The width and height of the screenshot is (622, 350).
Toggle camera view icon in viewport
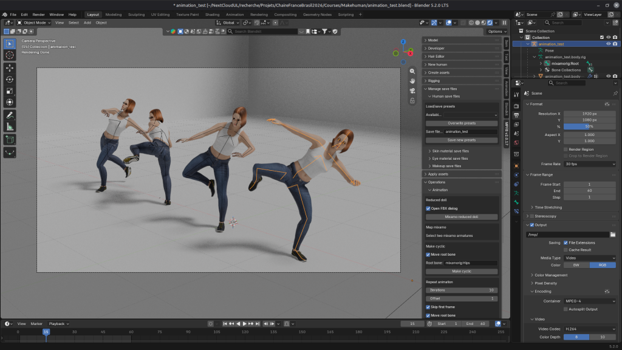click(x=412, y=91)
